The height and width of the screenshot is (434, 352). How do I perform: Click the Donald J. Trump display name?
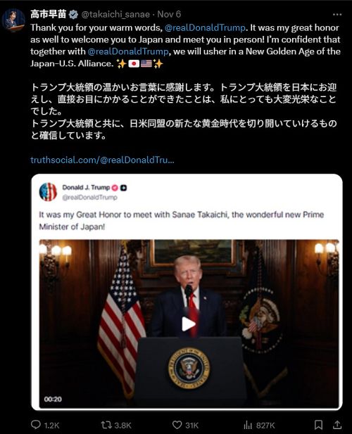tap(86, 187)
